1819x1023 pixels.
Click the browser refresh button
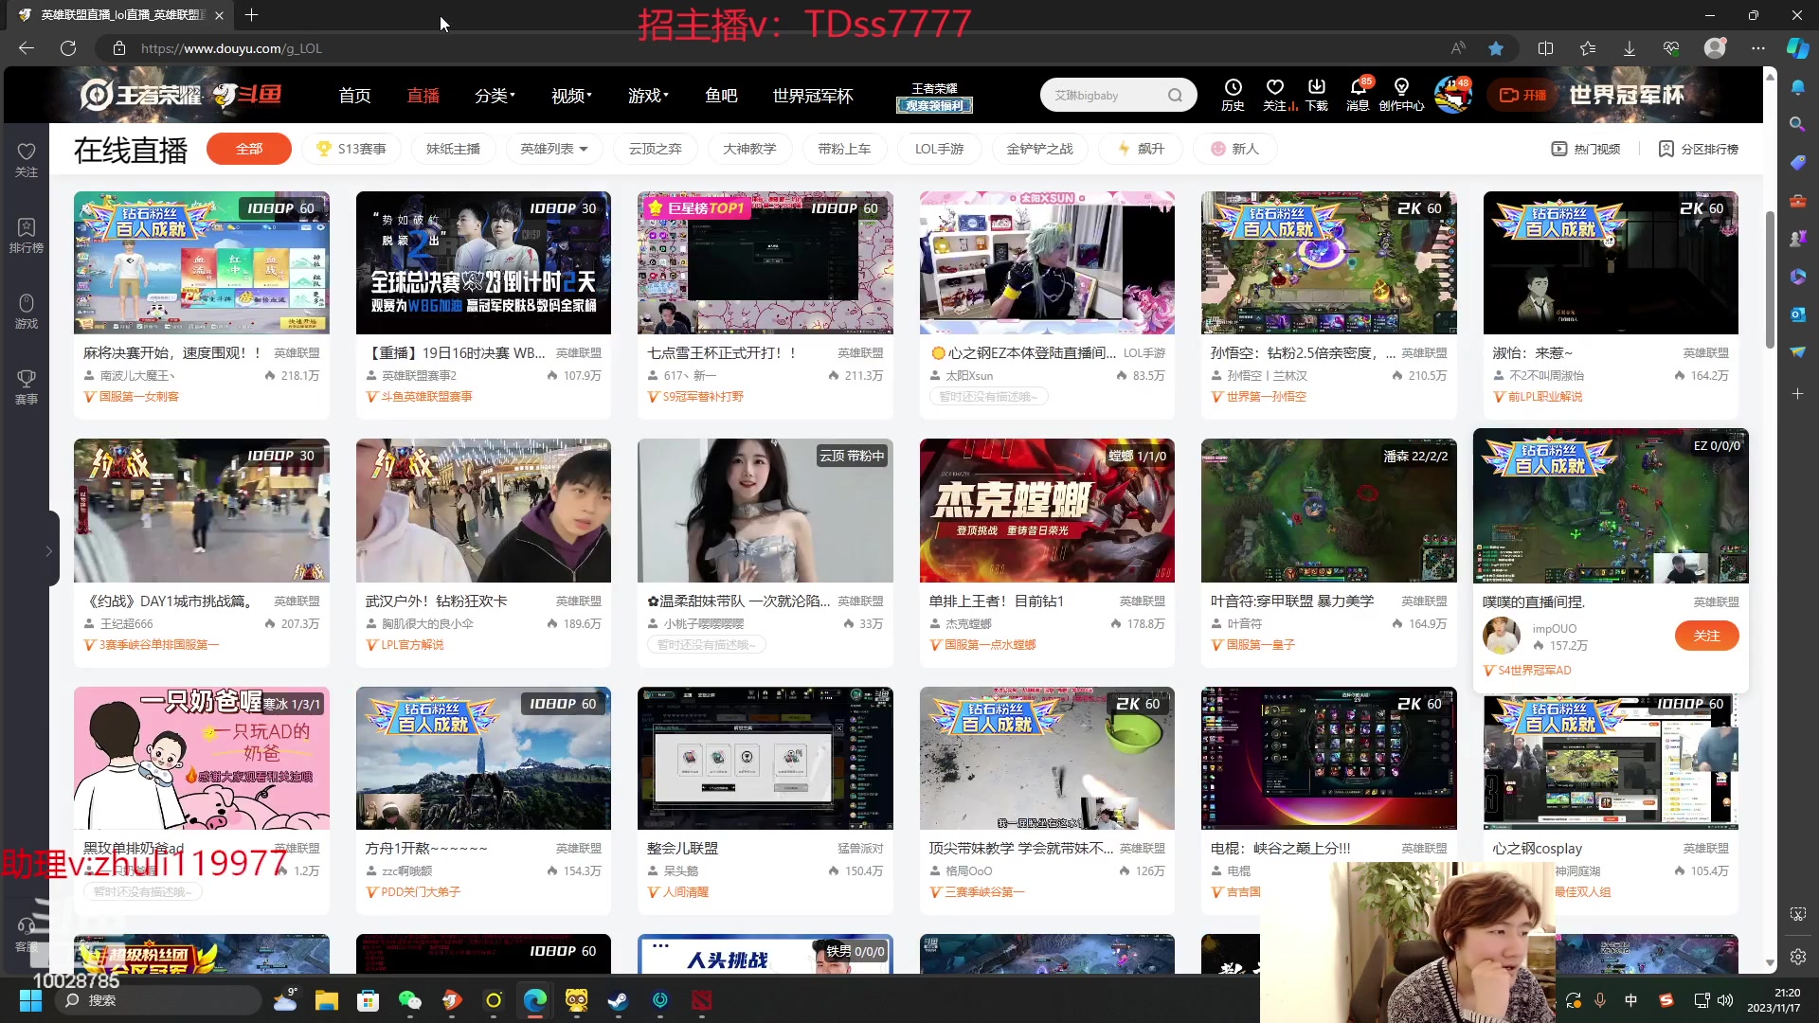(x=68, y=48)
